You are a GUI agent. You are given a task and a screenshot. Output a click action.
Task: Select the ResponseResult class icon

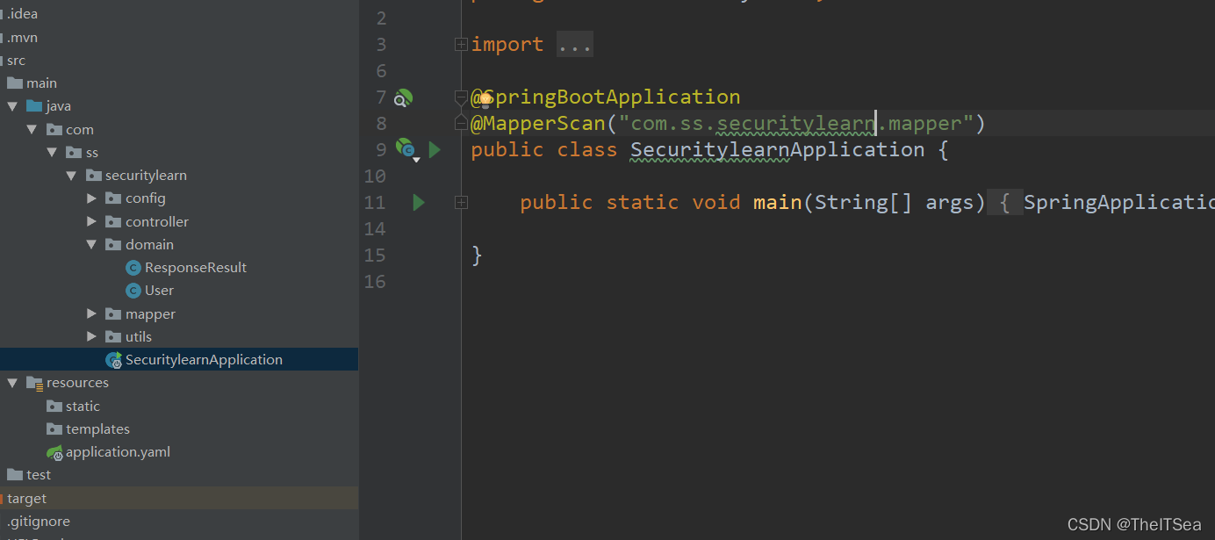133,268
